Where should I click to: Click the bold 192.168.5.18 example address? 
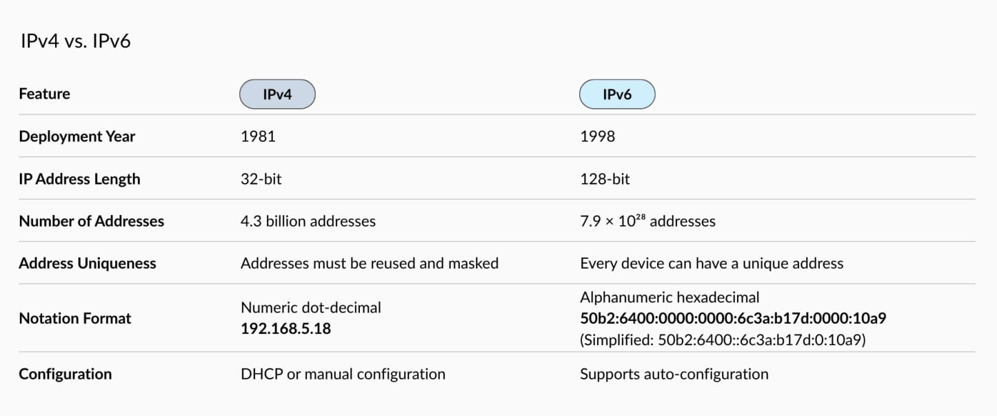point(285,329)
